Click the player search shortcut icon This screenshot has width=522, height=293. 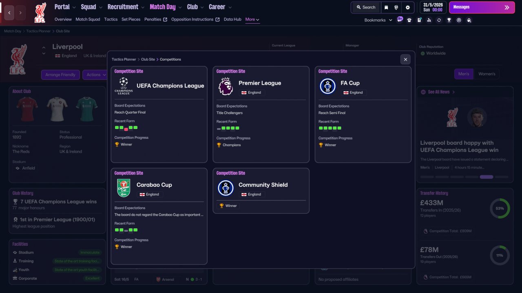pyautogui.click(x=429, y=20)
